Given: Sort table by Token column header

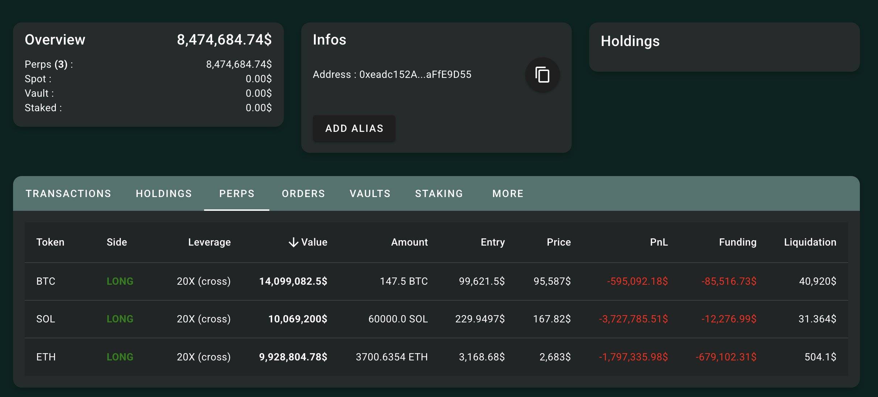Looking at the screenshot, I should click(x=50, y=242).
